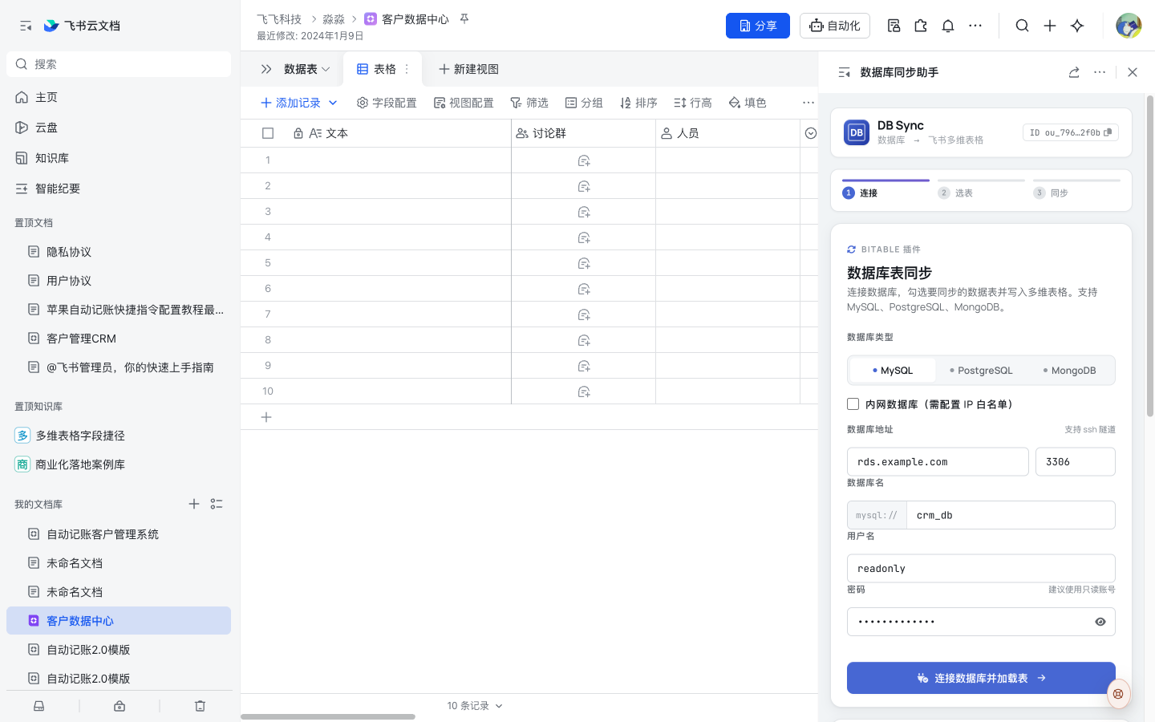Expand the data table sidebar double chevron
Image resolution: width=1155 pixels, height=722 pixels.
(x=266, y=70)
